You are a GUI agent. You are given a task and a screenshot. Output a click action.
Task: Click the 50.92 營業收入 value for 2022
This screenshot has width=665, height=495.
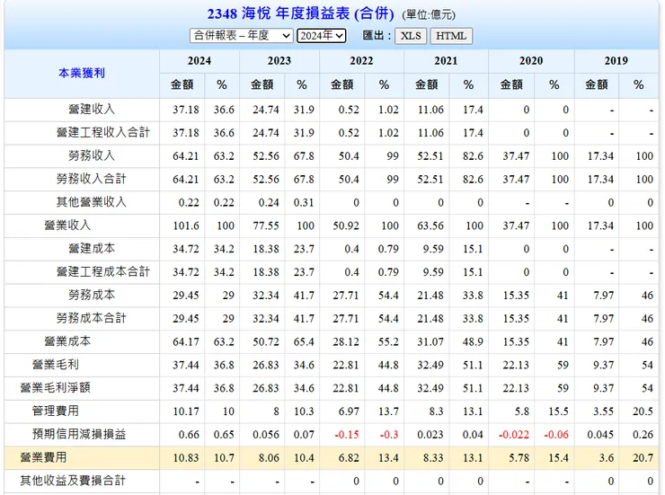coord(346,225)
